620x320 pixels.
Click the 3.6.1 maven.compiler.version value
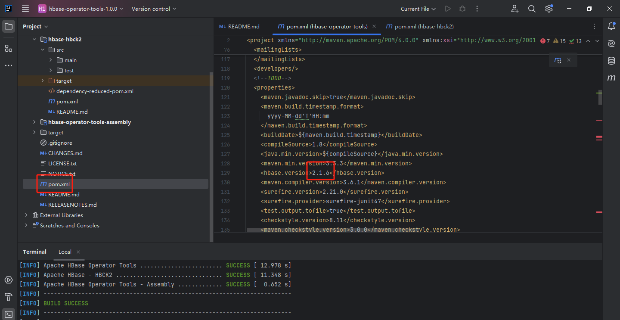pos(352,182)
